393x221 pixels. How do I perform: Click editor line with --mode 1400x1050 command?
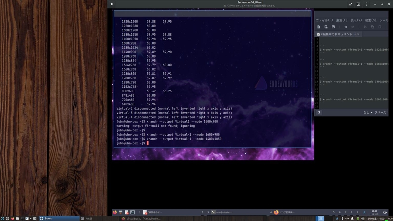coord(354,82)
